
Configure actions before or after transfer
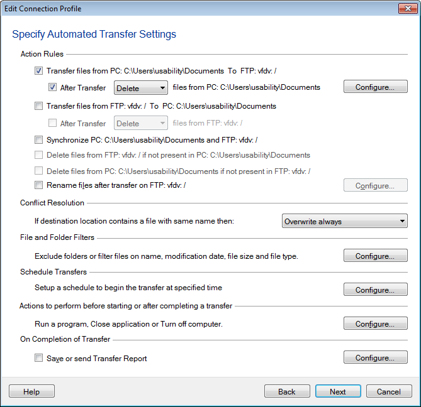375,324
